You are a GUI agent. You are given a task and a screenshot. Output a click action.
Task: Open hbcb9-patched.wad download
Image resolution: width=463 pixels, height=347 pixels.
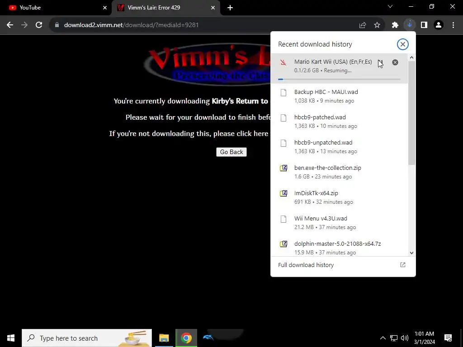pyautogui.click(x=339, y=121)
